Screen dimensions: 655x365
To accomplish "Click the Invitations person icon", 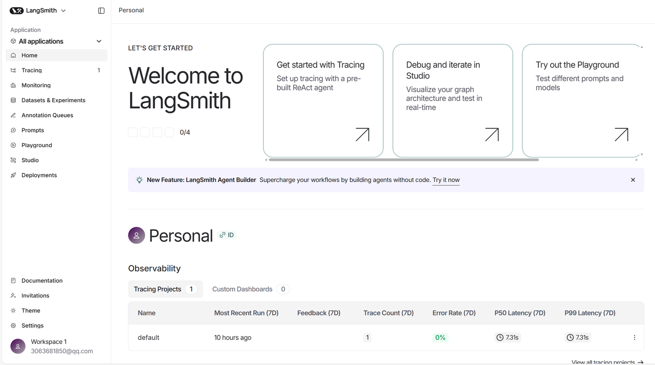I will pyautogui.click(x=13, y=295).
